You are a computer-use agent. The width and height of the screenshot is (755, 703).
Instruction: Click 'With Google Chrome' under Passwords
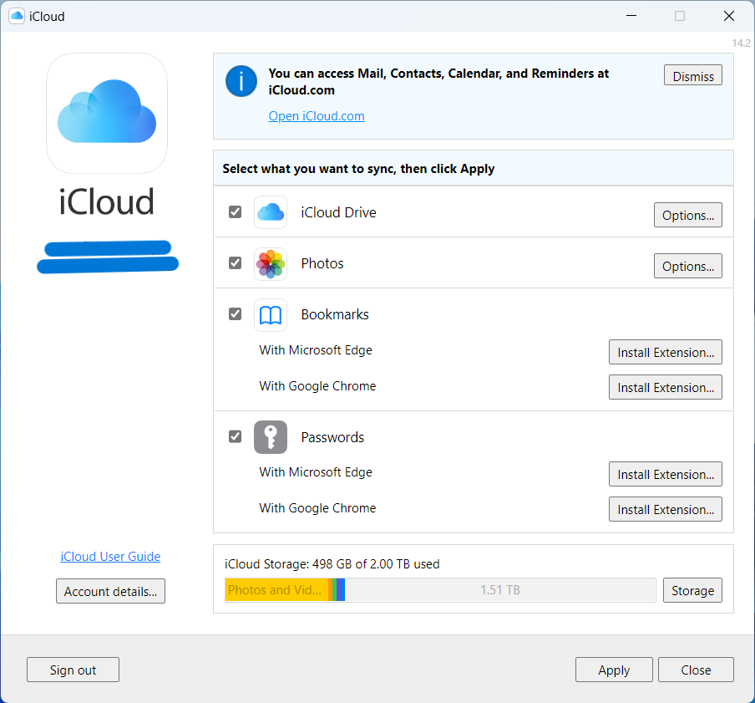tap(317, 508)
